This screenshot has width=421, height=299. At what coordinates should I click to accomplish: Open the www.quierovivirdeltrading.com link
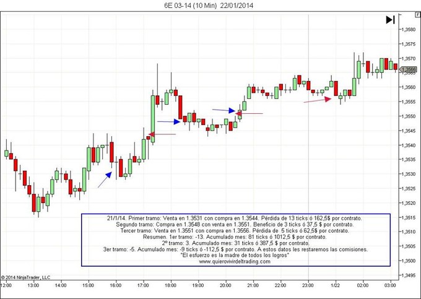[235, 262]
